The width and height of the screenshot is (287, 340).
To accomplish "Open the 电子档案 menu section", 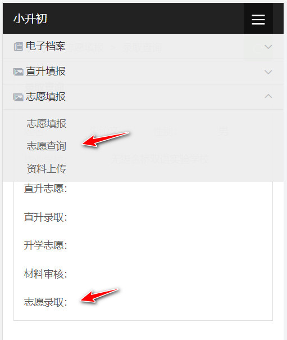I will click(x=143, y=46).
